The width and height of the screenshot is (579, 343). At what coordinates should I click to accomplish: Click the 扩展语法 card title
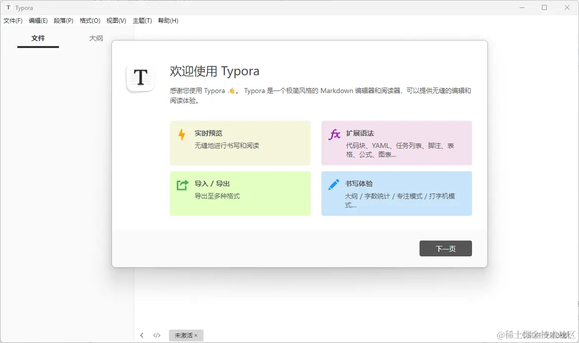[x=360, y=133]
